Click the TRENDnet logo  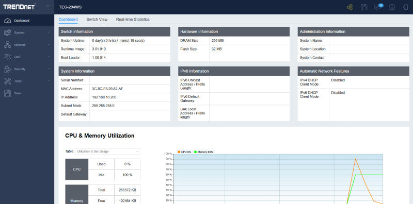coord(19,7)
